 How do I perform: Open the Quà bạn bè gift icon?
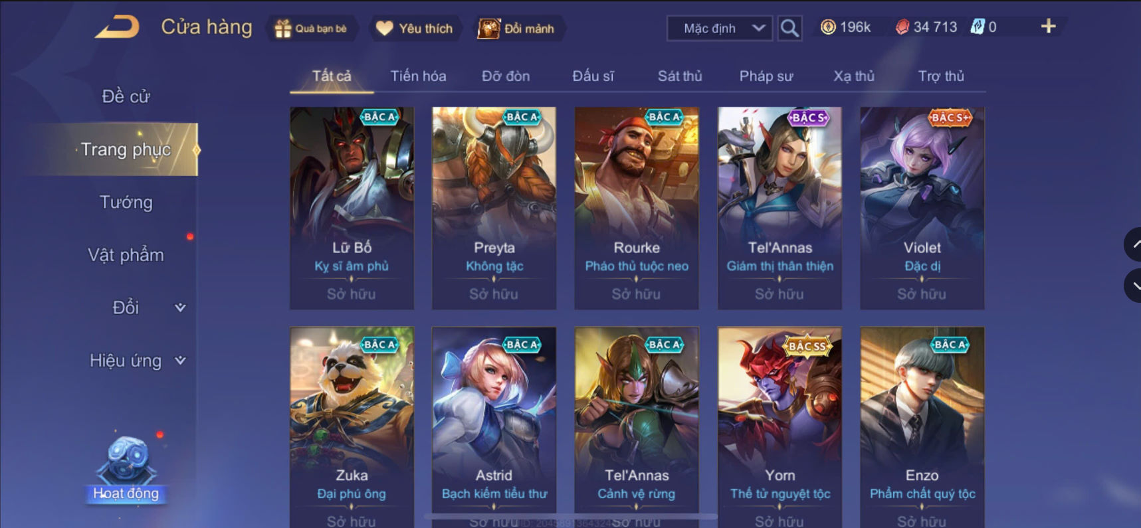tap(283, 29)
